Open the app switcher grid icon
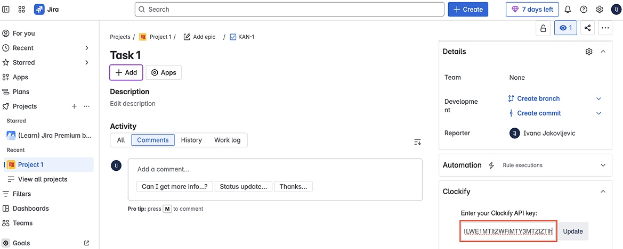This screenshot has width=623, height=249. tap(22, 10)
